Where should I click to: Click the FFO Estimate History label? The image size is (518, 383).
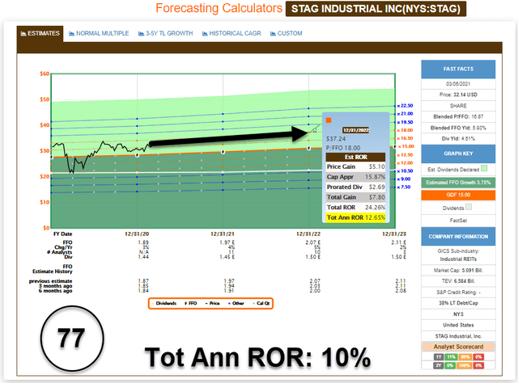(x=52, y=269)
